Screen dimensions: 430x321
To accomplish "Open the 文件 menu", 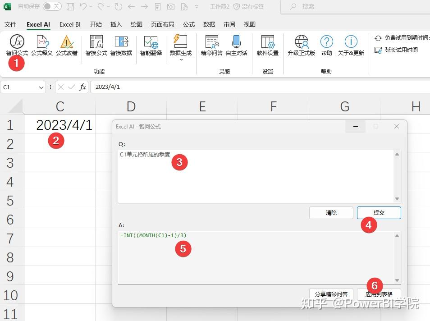I will (10, 24).
